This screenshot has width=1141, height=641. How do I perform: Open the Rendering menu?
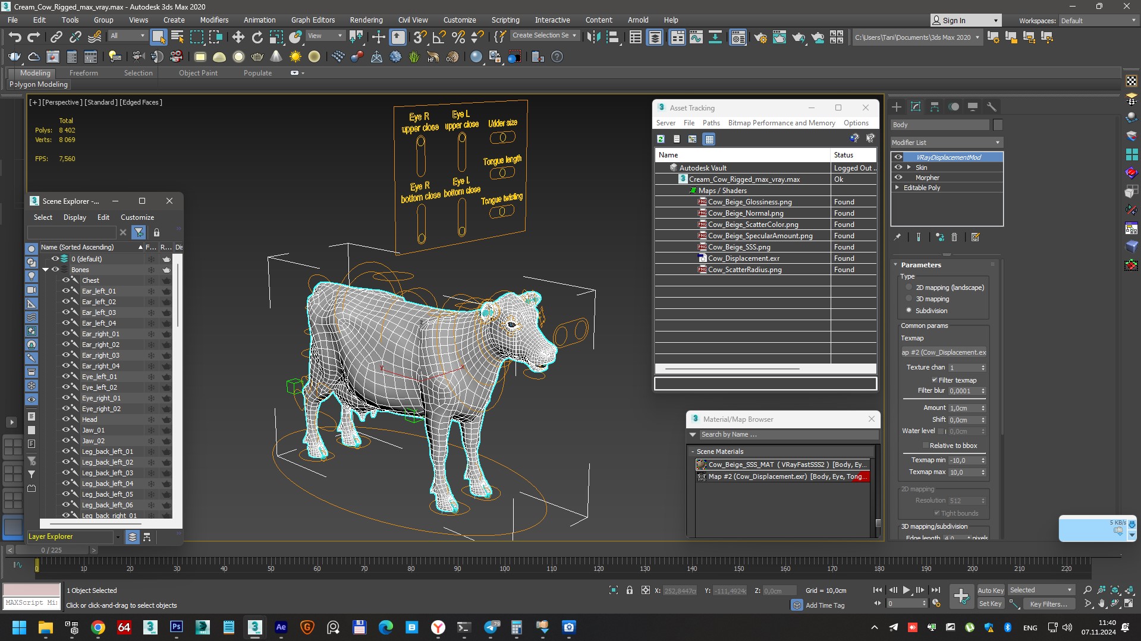[x=366, y=20]
